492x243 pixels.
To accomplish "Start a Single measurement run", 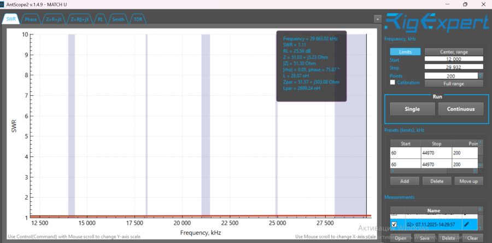I will tap(412, 109).
